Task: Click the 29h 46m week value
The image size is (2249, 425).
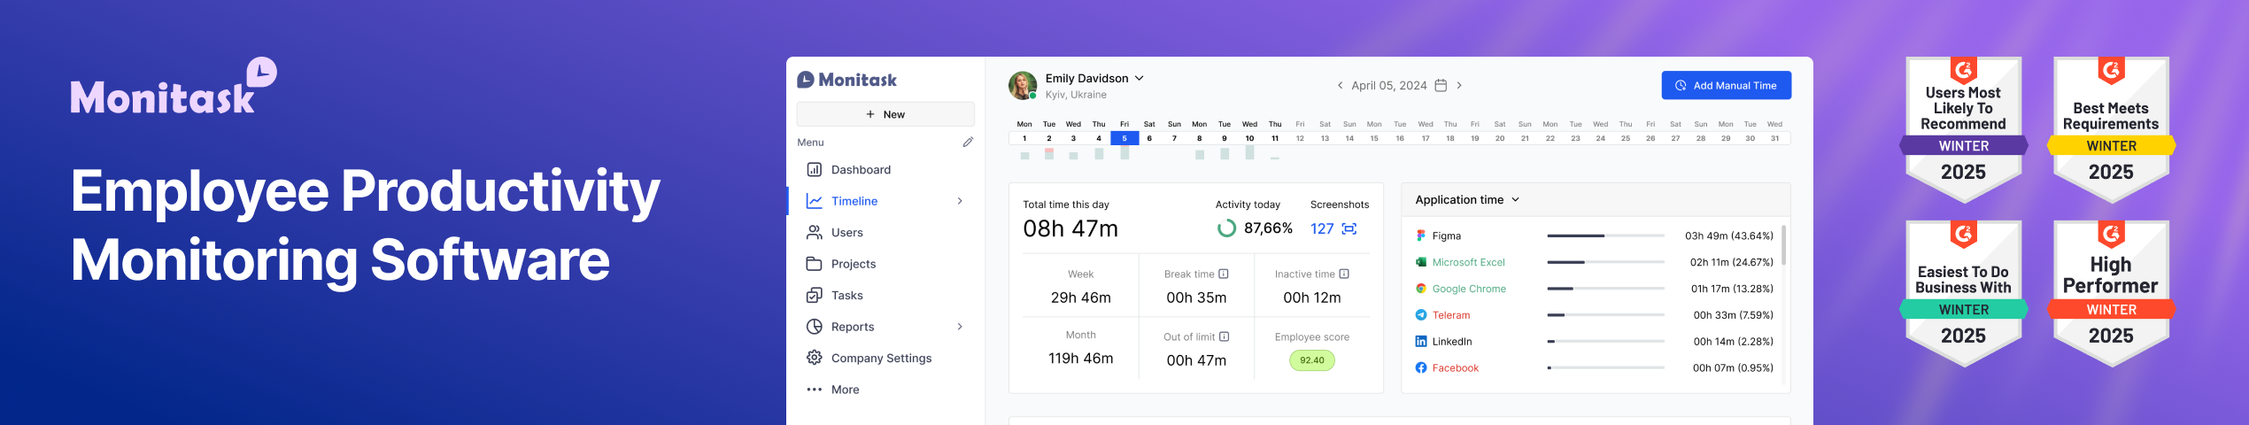Action: click(1081, 297)
